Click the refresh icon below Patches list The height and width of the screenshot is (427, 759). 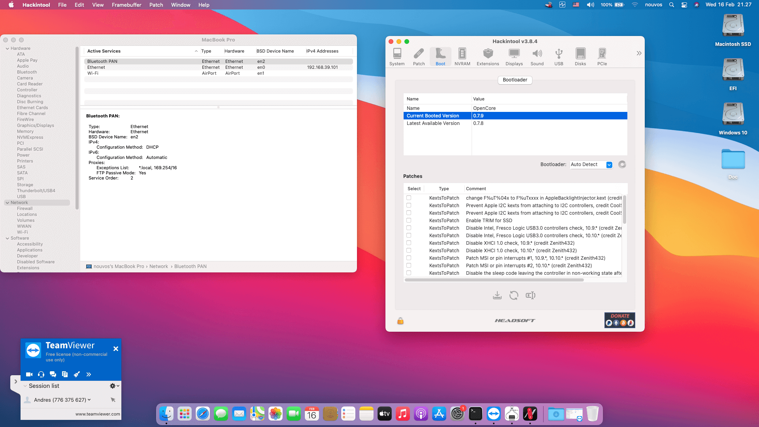tap(514, 295)
